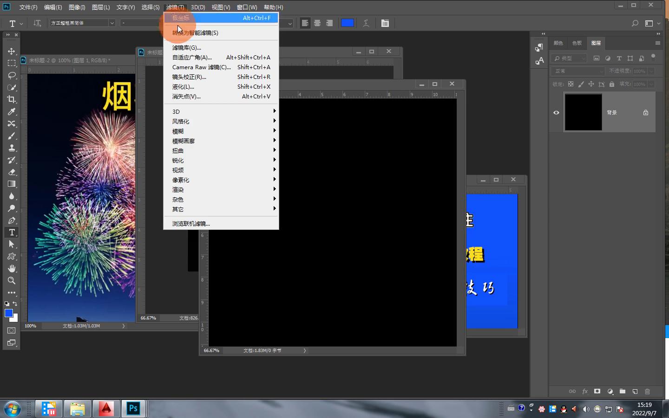669x418 pixels.
Task: Activate the Zoom tool
Action: point(12,281)
